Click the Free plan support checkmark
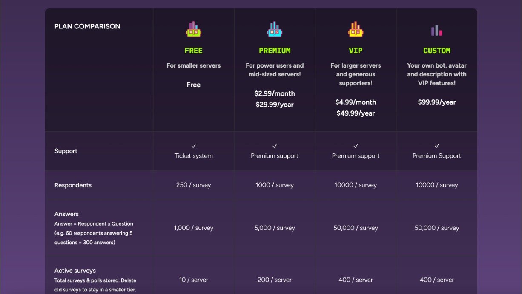 coord(193,146)
